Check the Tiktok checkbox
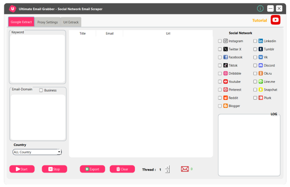The width and height of the screenshot is (290, 187). coord(220,66)
